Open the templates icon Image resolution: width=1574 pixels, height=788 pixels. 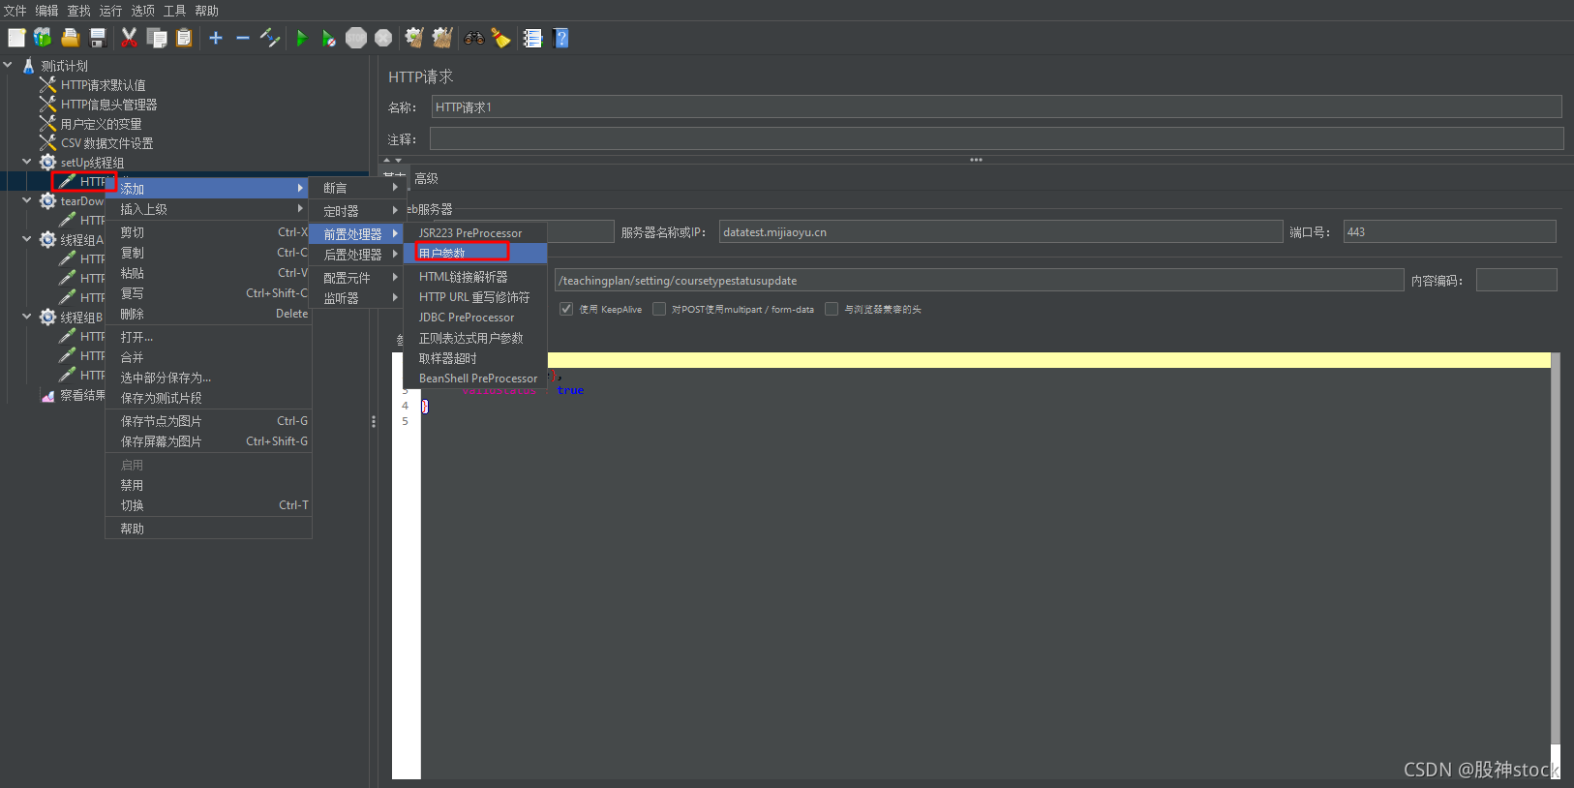(x=43, y=38)
